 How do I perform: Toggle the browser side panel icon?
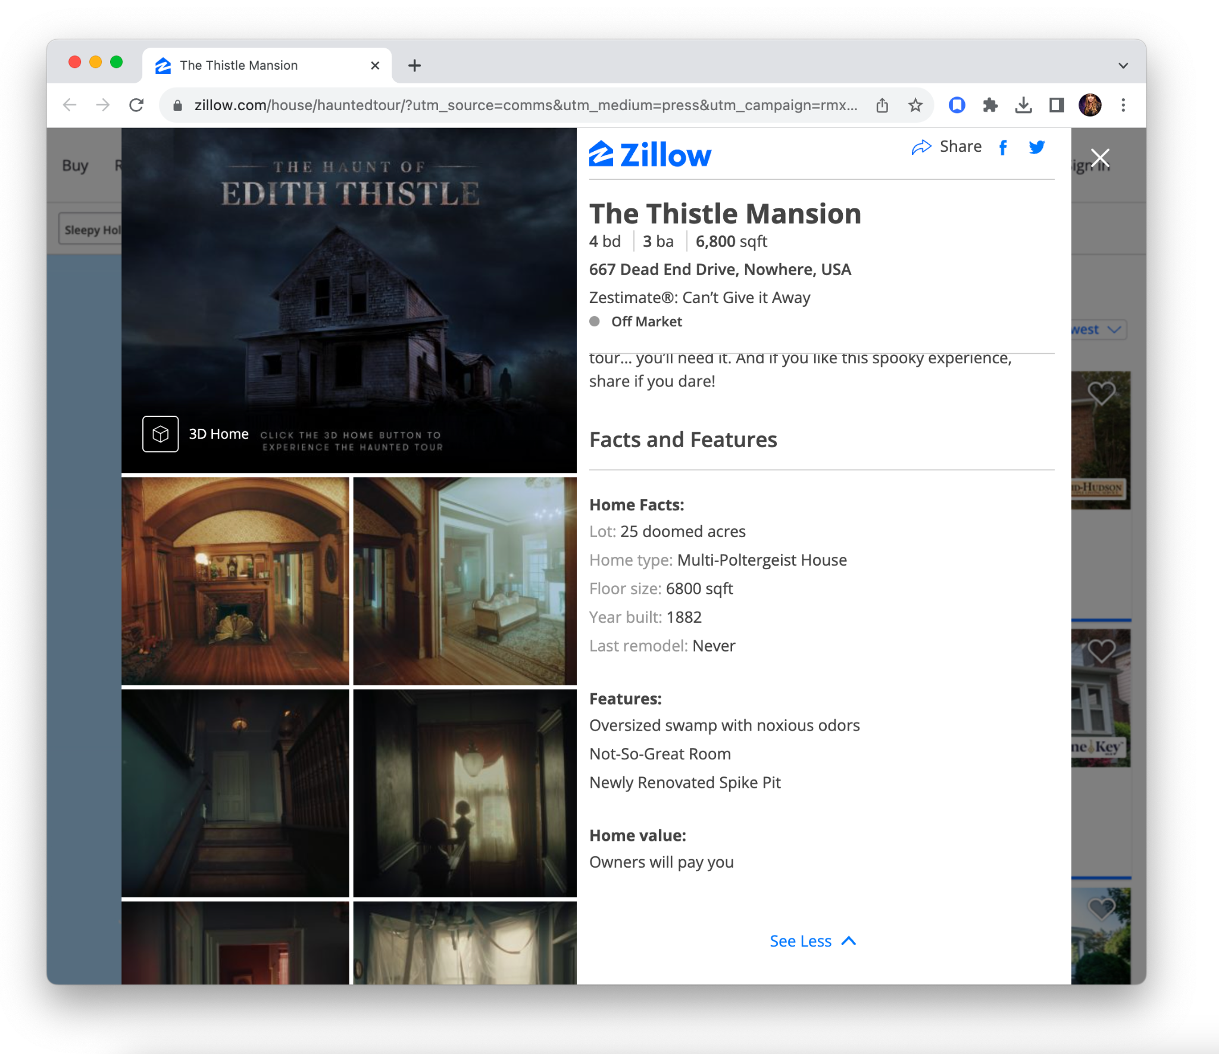[1057, 105]
